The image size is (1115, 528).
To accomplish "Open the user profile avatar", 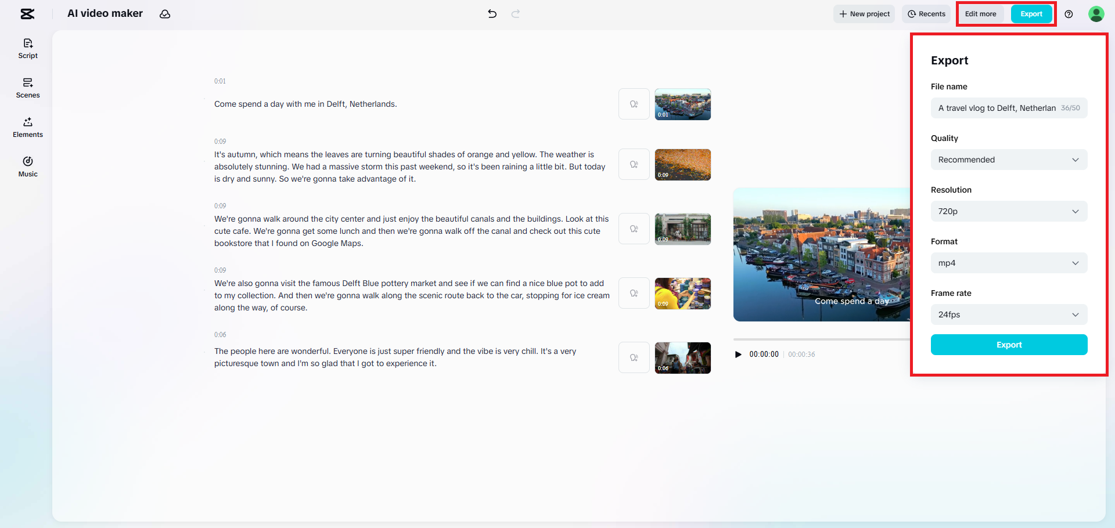I will coord(1096,14).
